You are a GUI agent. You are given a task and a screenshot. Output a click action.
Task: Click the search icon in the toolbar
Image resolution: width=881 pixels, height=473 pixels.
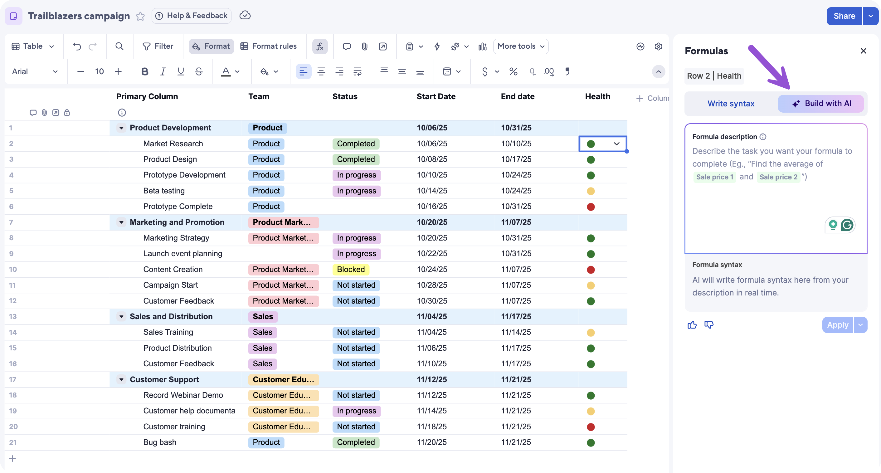(x=119, y=46)
